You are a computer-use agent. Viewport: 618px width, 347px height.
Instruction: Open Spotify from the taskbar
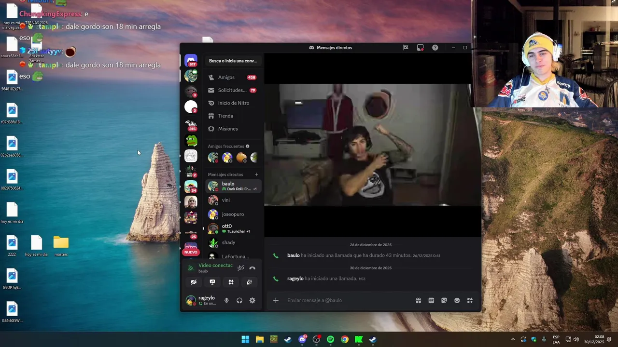click(330, 339)
